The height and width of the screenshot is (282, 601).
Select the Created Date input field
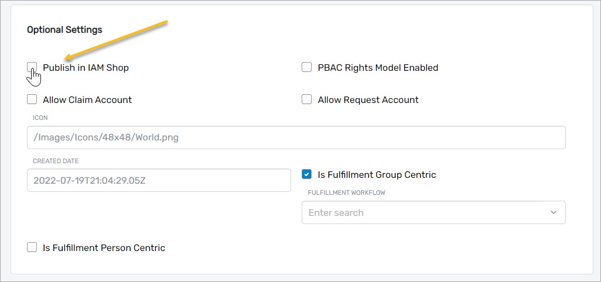coord(159,180)
